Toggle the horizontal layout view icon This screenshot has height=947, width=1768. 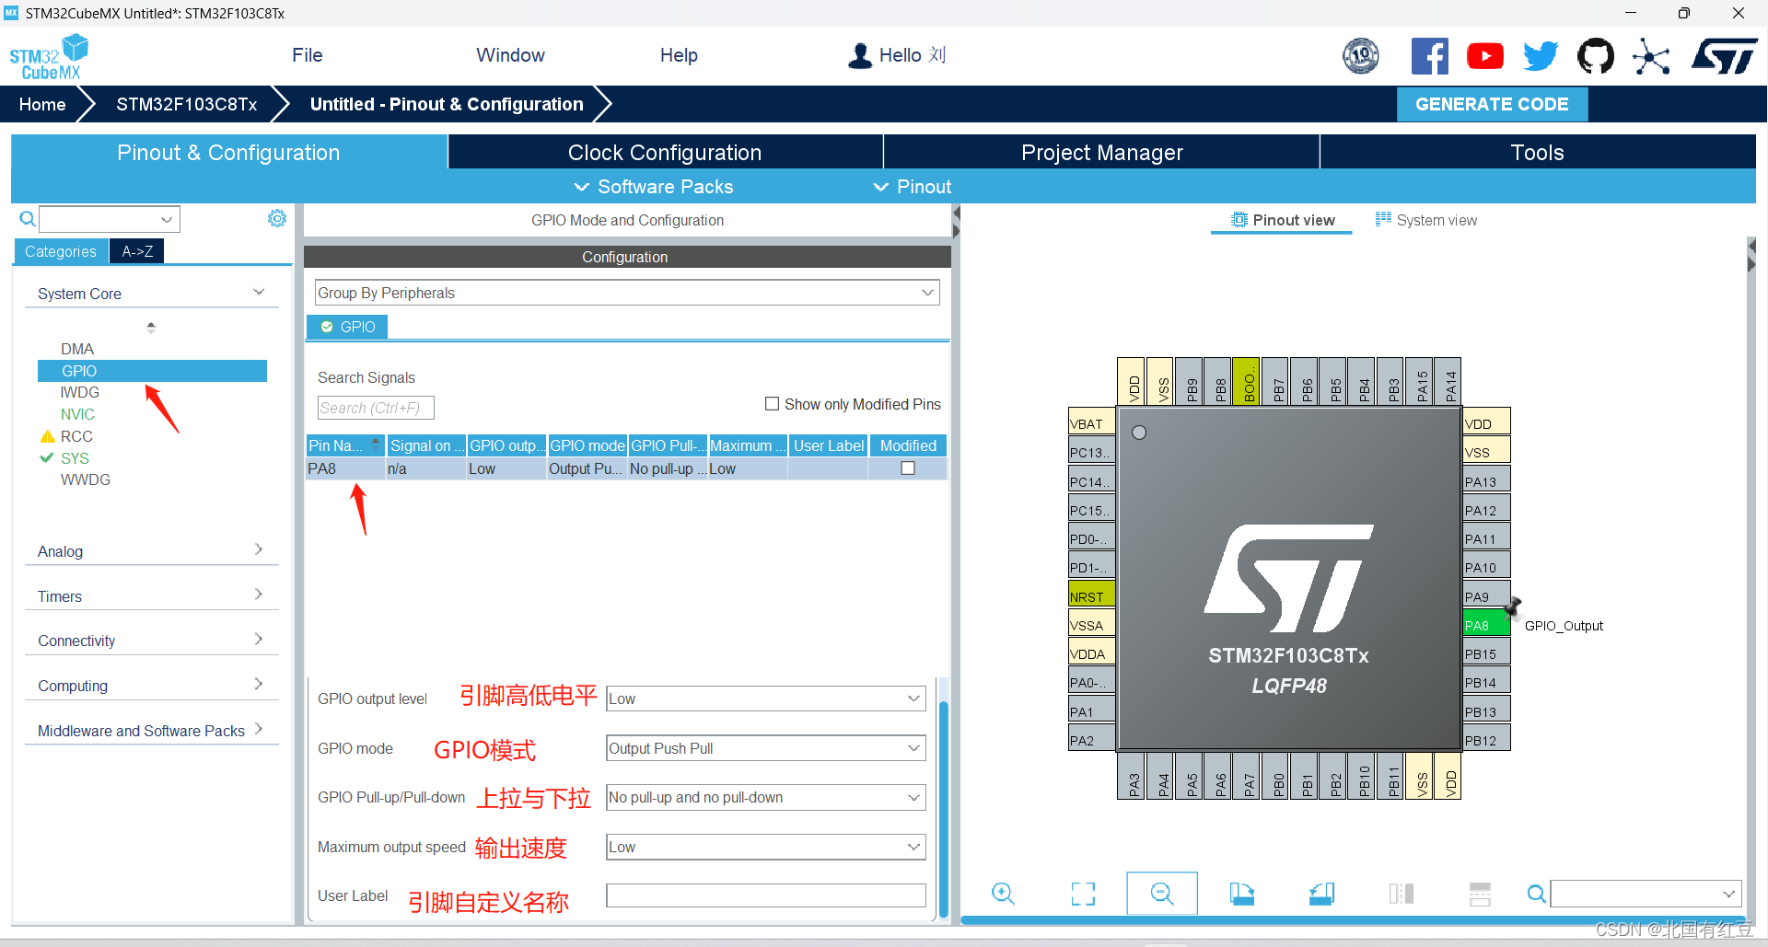click(1480, 894)
